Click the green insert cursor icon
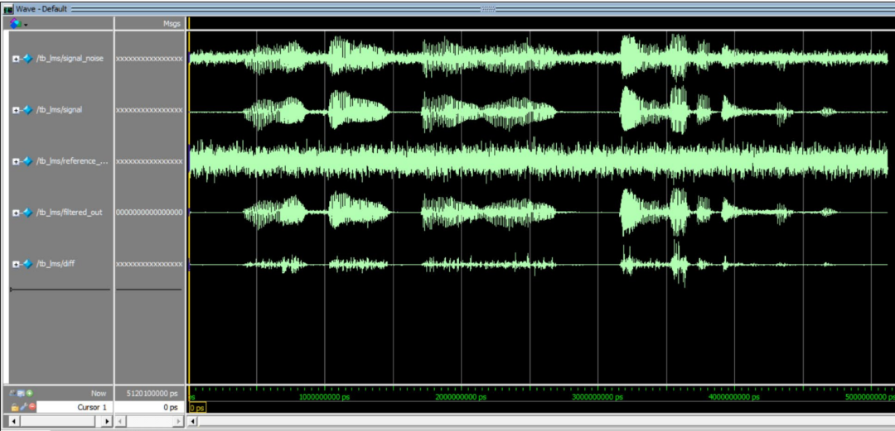 30,394
